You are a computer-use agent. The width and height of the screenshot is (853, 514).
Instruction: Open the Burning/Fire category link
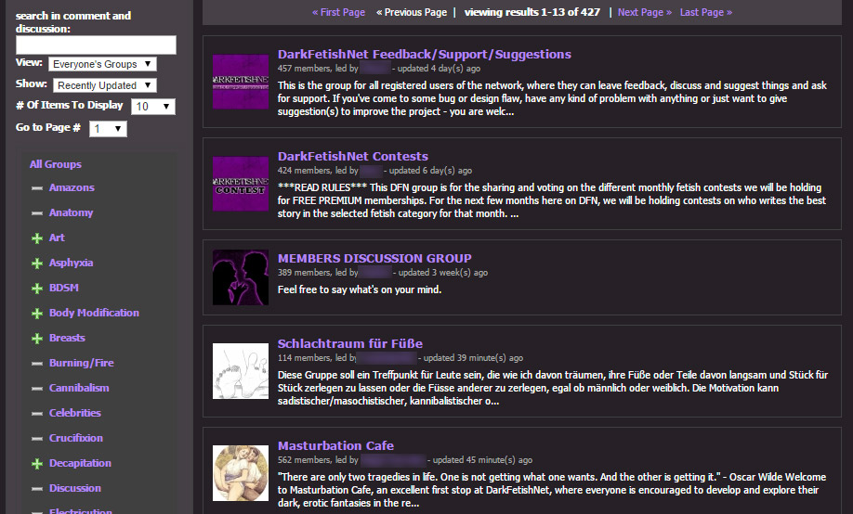coord(82,363)
